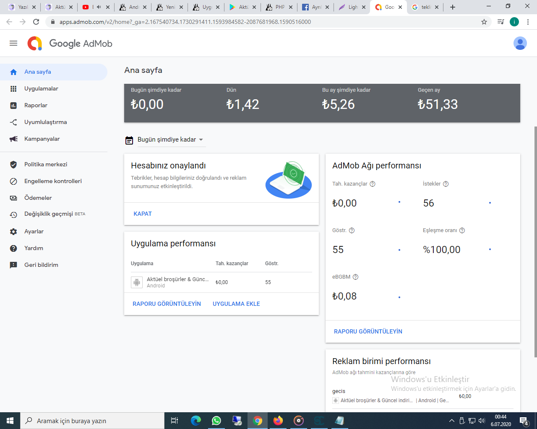The image size is (537, 429).
Task: Open the Windows notification center
Action: 524,421
